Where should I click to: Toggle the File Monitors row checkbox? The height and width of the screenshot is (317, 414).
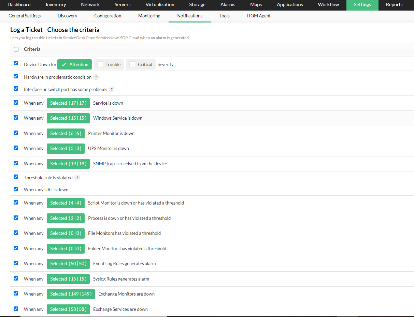point(16,232)
